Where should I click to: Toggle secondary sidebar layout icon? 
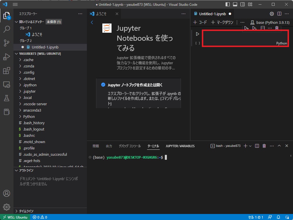point(243,4)
